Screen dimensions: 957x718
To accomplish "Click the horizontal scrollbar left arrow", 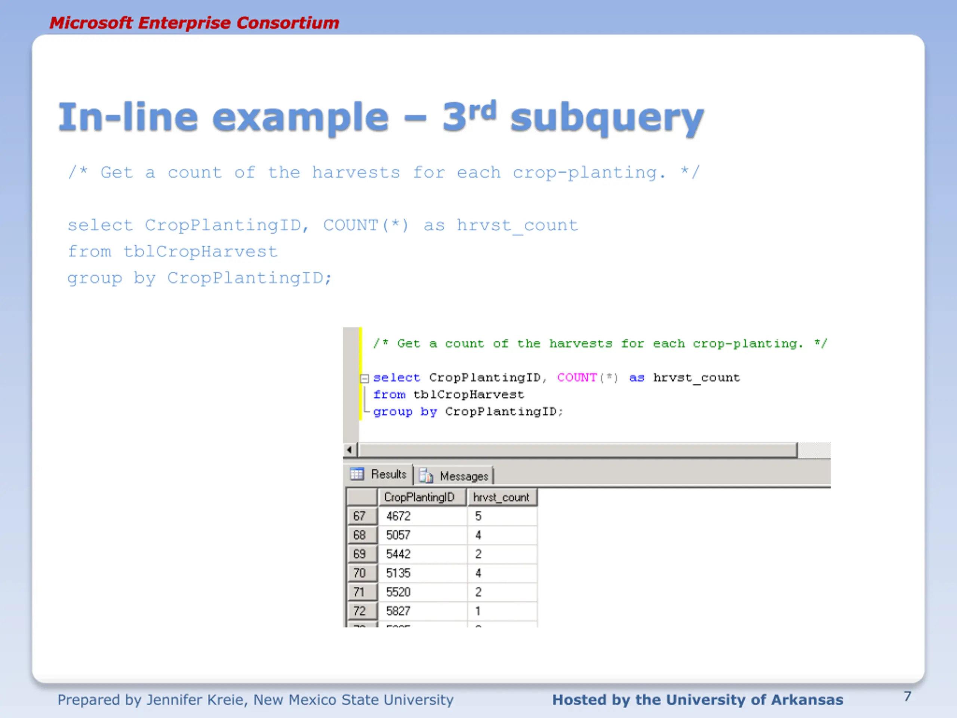I will pos(350,449).
